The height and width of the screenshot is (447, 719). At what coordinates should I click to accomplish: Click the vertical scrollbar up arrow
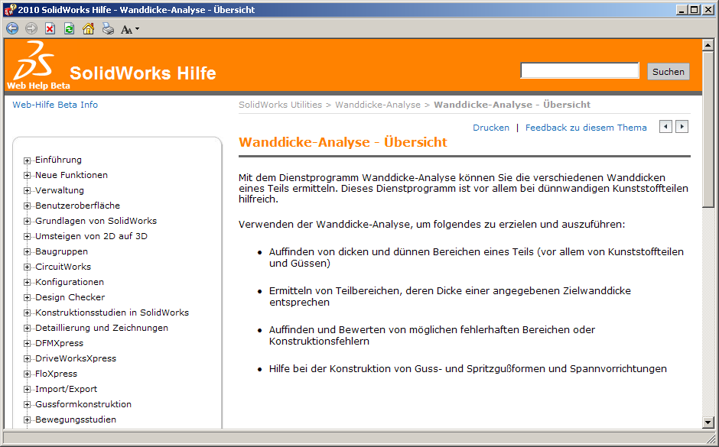[708, 45]
